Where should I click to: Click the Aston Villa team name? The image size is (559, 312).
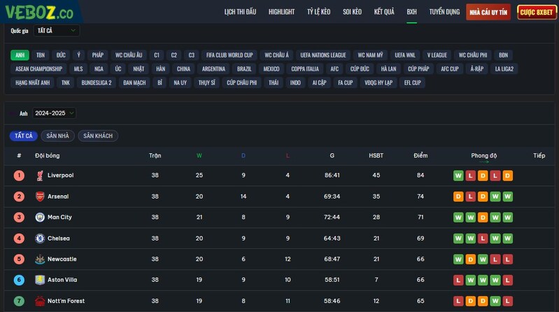62,280
